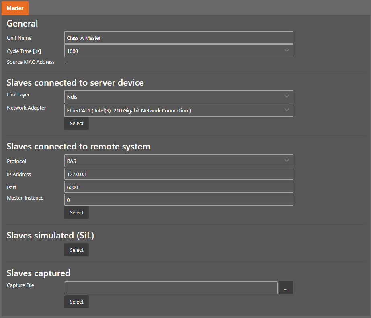Click the General section heading
371x318 pixels.
click(22, 24)
